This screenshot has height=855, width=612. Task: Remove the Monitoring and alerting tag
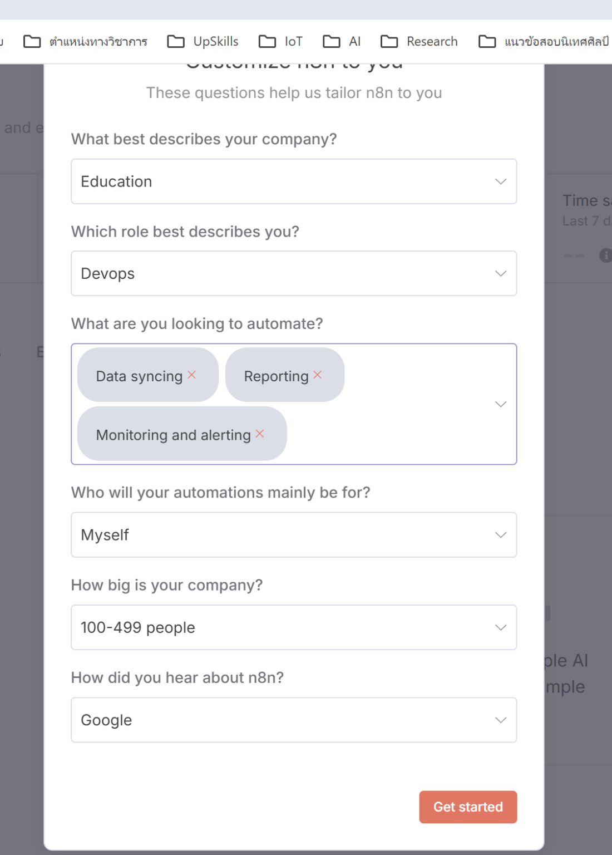coord(260,434)
